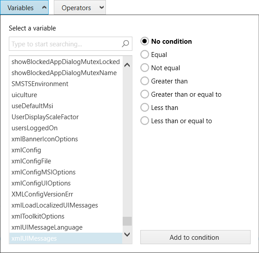This screenshot has height=253, width=259.
Task: Select the xmlConfig variable
Action: coord(66,150)
